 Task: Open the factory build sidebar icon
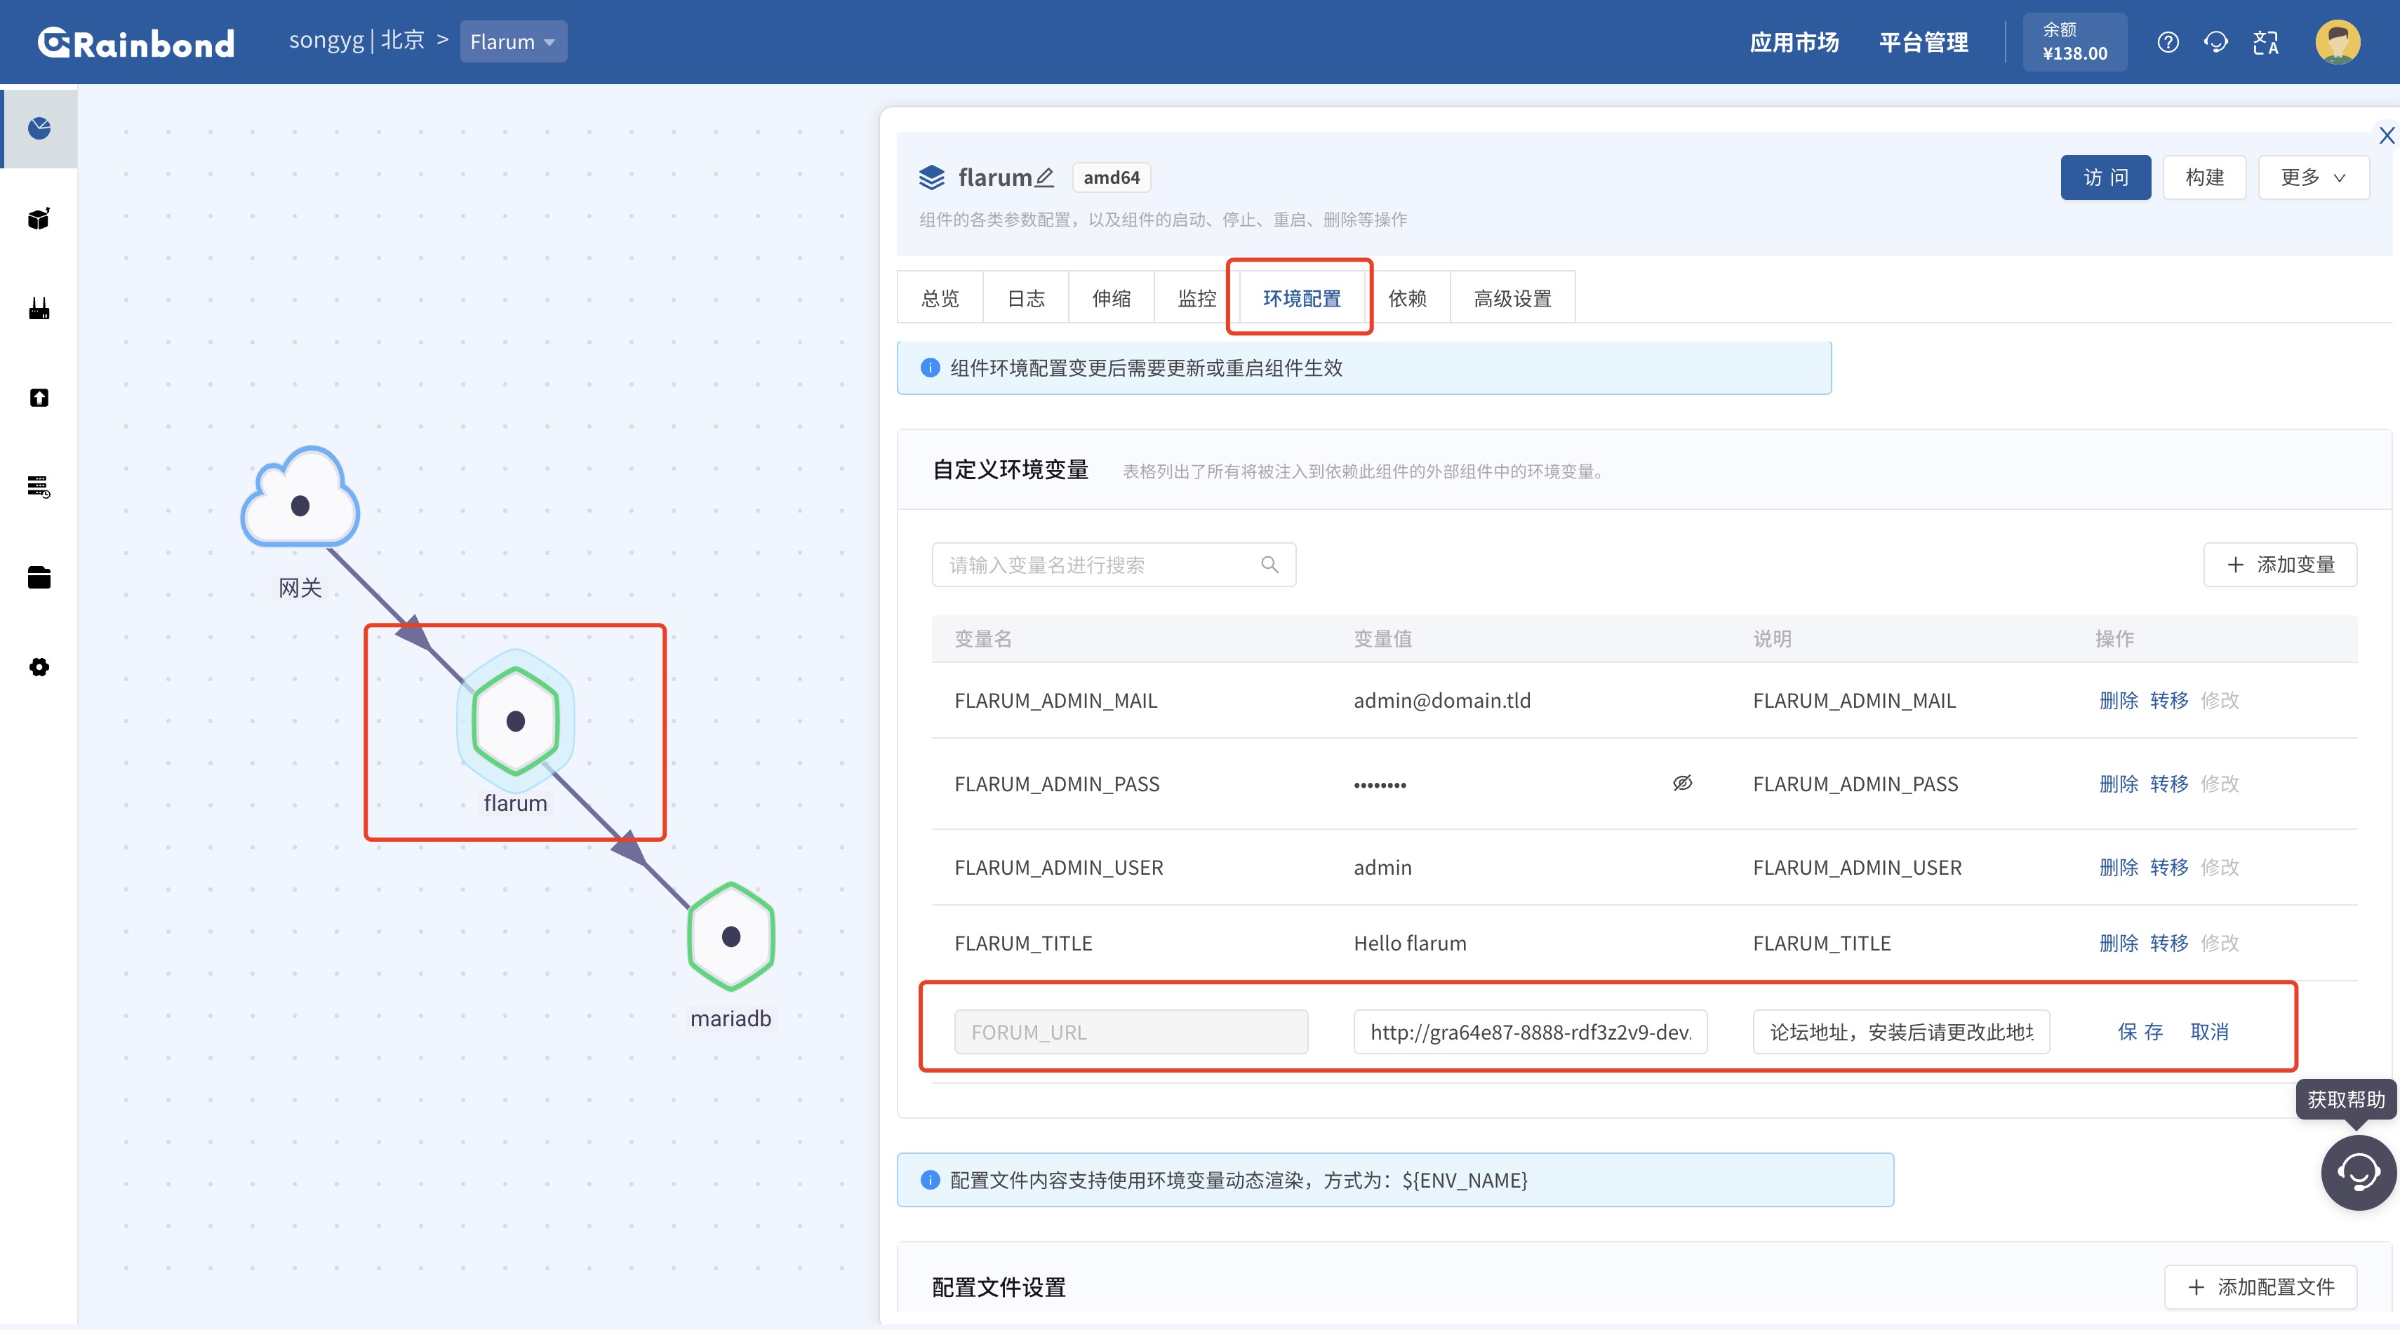[39, 308]
